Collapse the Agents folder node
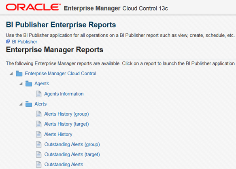The width and height of the screenshot is (236, 169). tap(21, 84)
